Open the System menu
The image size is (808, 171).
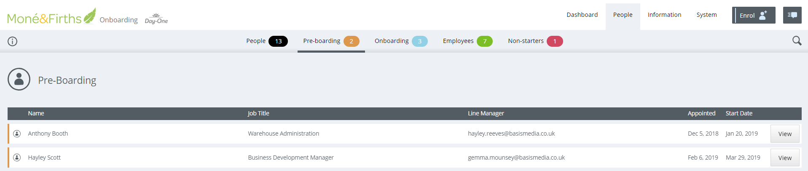click(706, 15)
